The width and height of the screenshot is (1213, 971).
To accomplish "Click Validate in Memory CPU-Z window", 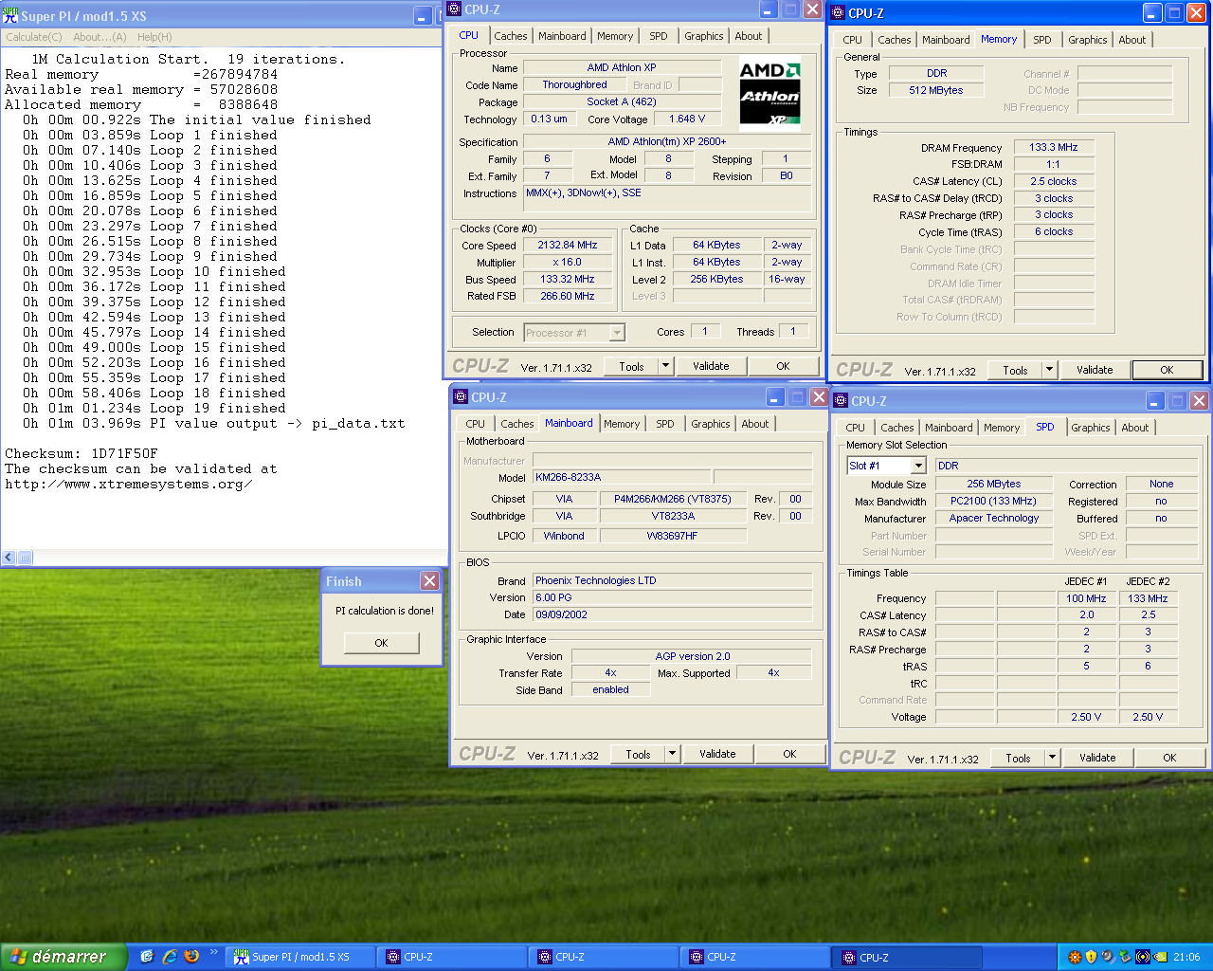I will (x=1095, y=370).
